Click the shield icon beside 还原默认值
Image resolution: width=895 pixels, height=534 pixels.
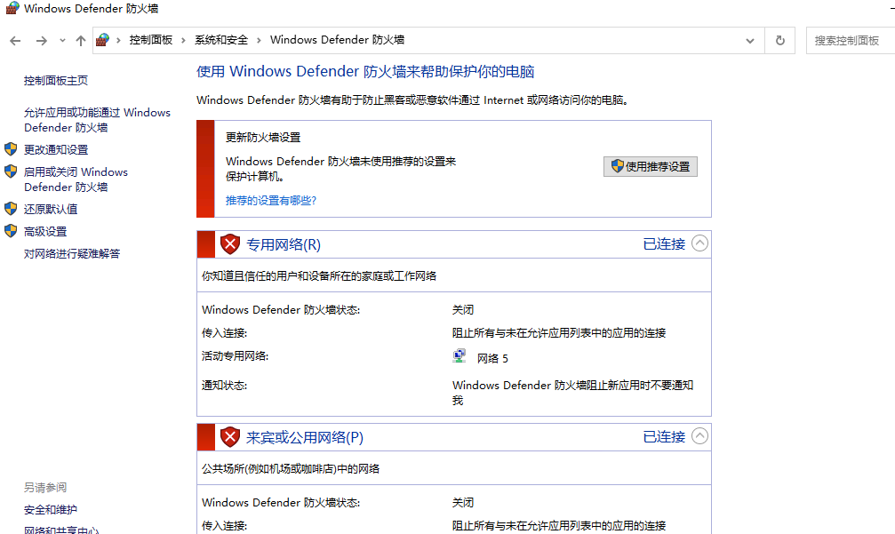point(11,208)
